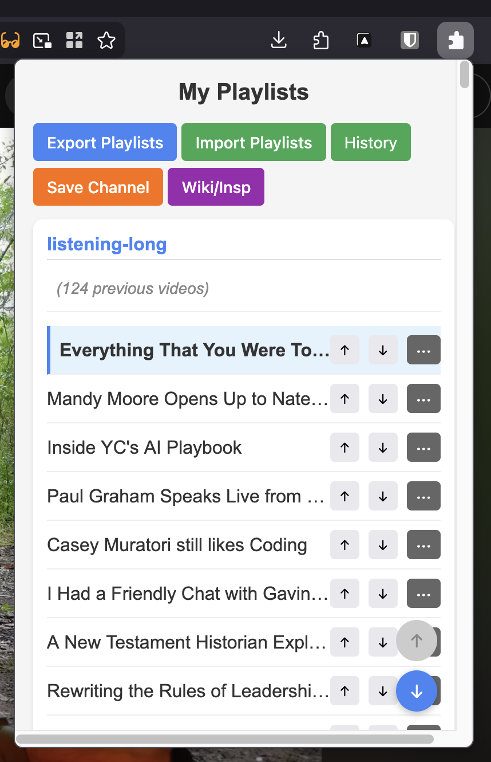Select 'A New Testament Historian Expl…' title
491x762 pixels.
tap(187, 642)
